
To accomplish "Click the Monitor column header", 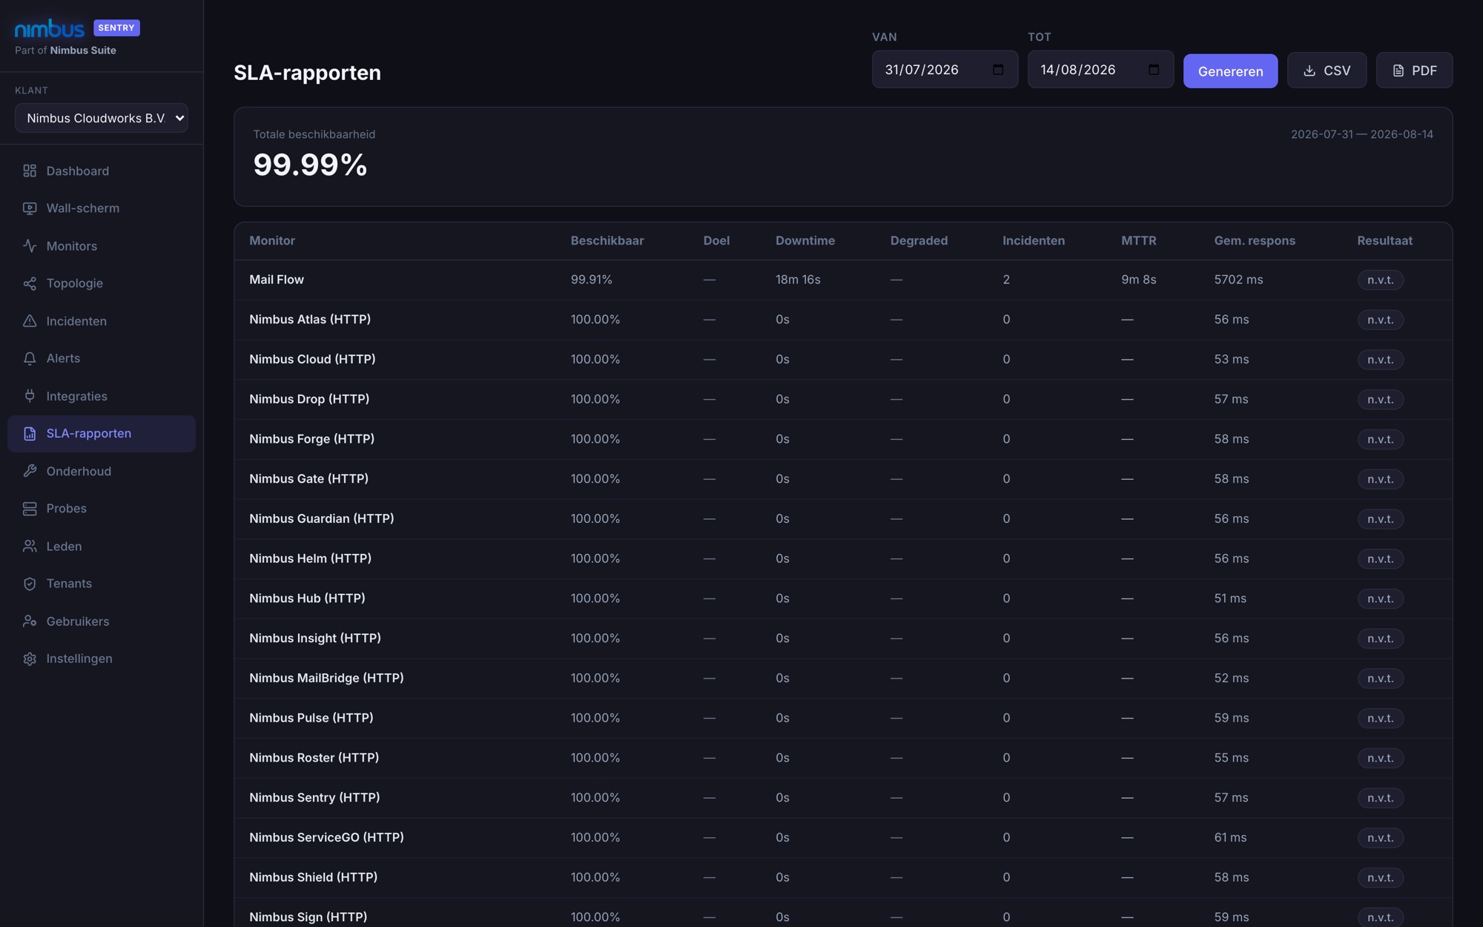I will click(272, 241).
